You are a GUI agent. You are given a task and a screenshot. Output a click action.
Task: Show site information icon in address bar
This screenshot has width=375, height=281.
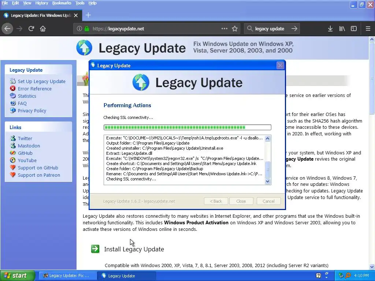click(x=79, y=29)
